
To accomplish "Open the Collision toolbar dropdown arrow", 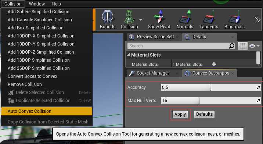I will coord(141,20).
